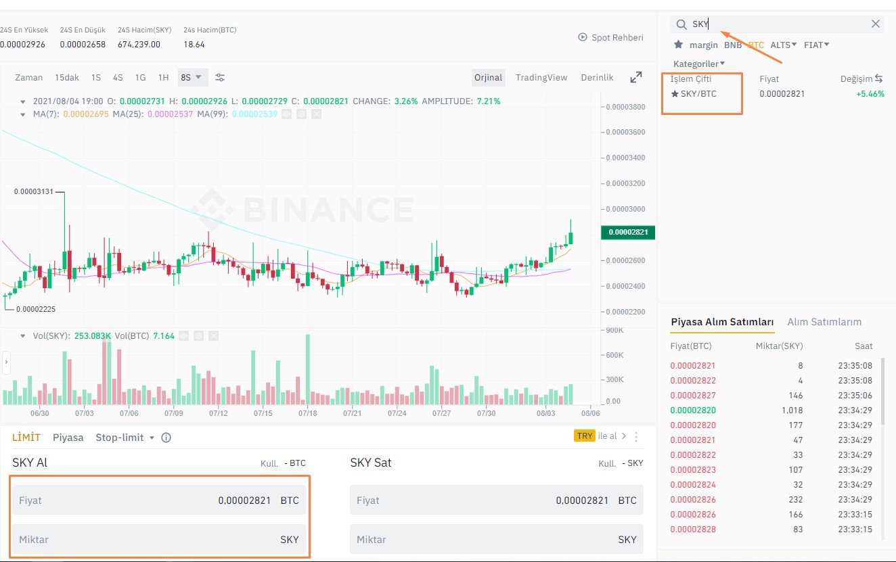Remove the volume indicator using its X icon
Viewport: 896px width, 562px height.
coord(213,335)
